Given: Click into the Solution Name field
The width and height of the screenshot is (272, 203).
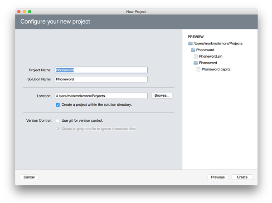Looking at the screenshot, I should pos(101,79).
